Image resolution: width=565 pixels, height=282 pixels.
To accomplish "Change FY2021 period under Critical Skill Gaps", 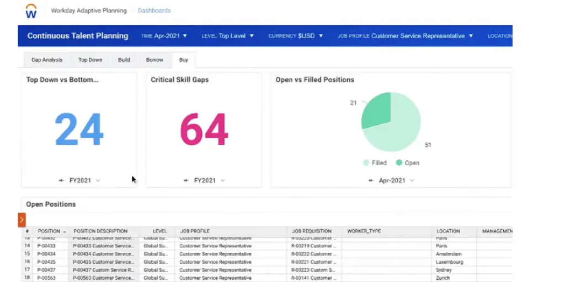I will (204, 181).
